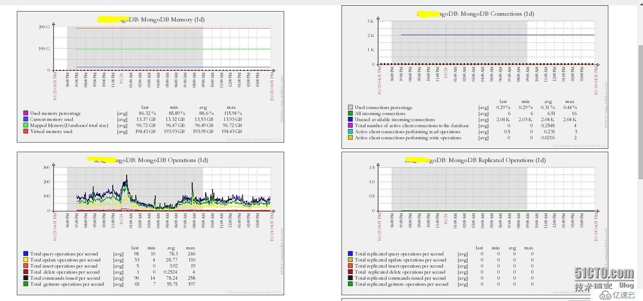The height and width of the screenshot is (301, 643).
Task: Select the '246' max query operations value
Action: tap(191, 254)
